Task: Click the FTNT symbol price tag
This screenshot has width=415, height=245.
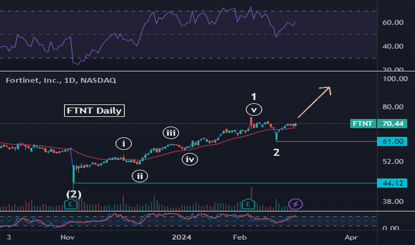Action: (x=362, y=124)
